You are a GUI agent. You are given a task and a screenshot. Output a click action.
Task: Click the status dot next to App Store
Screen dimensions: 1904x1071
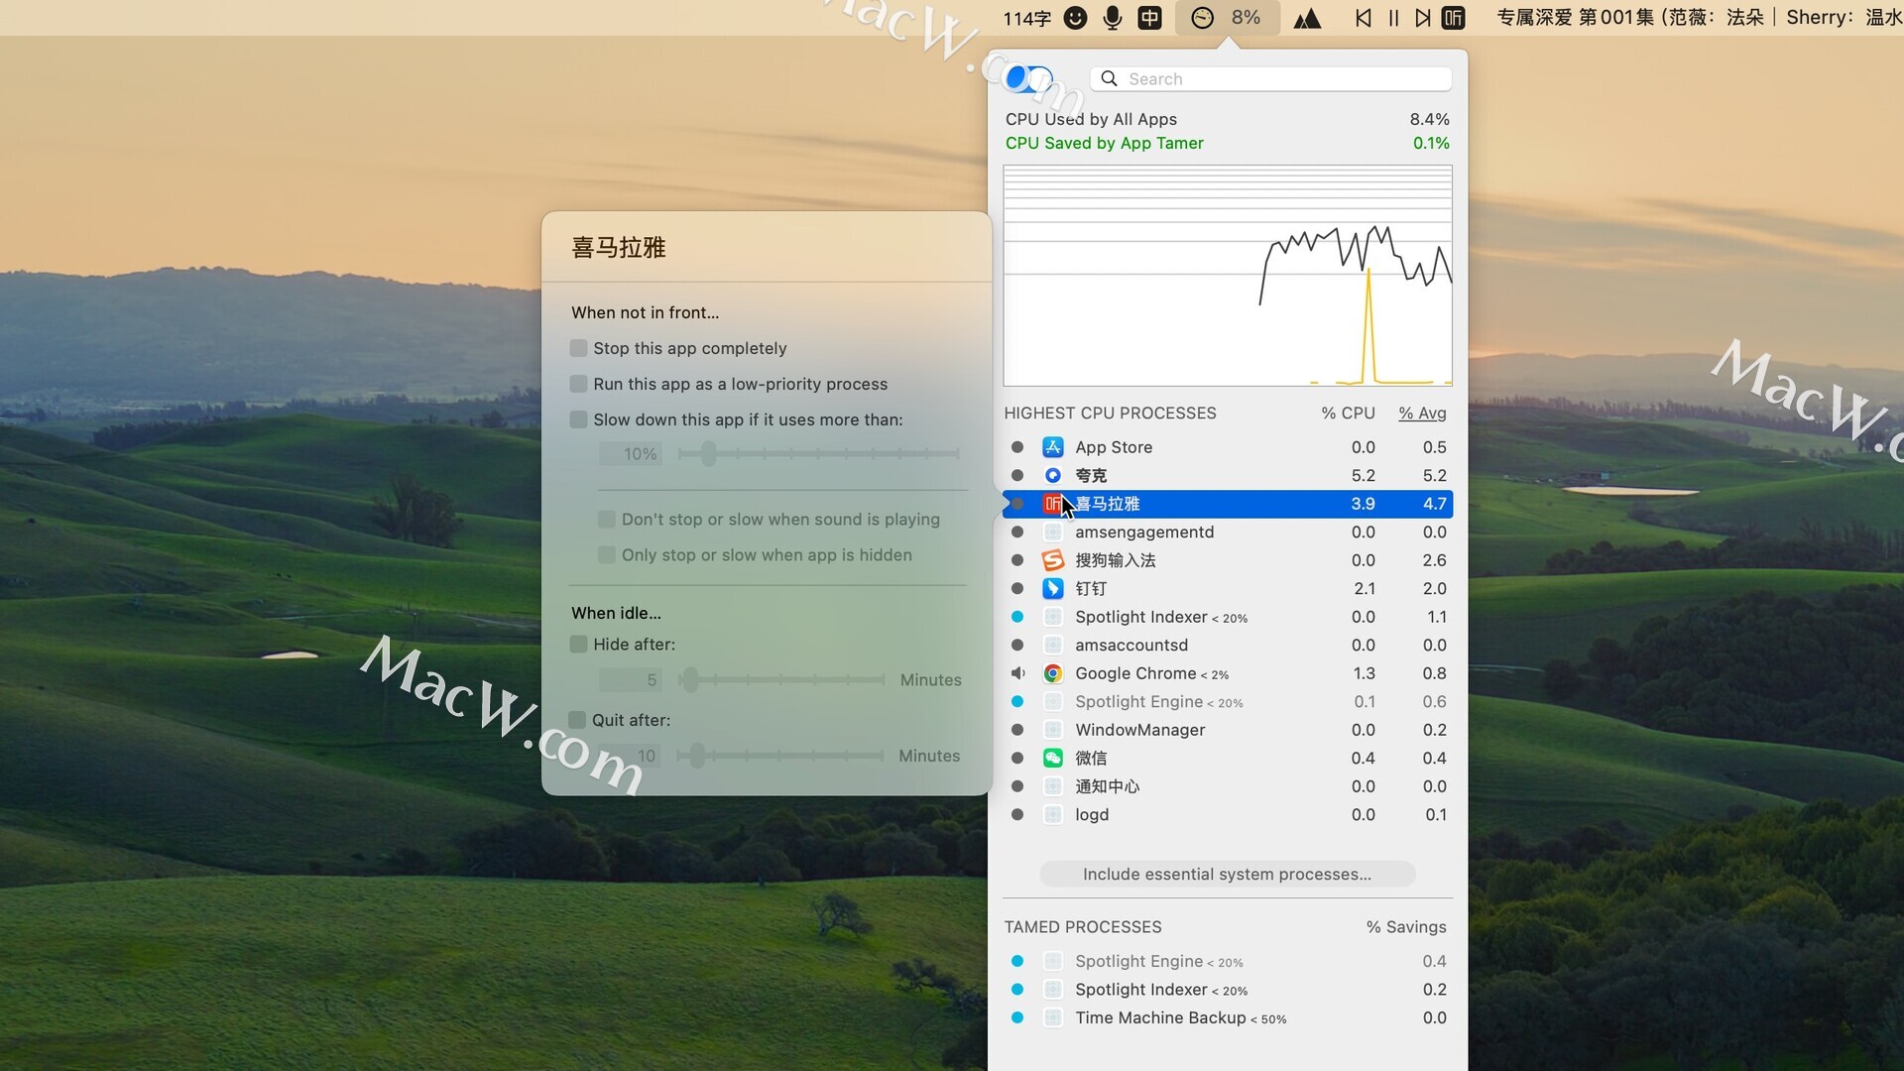pos(1017,447)
